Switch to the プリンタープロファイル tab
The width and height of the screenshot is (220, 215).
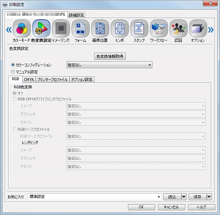tap(52, 79)
